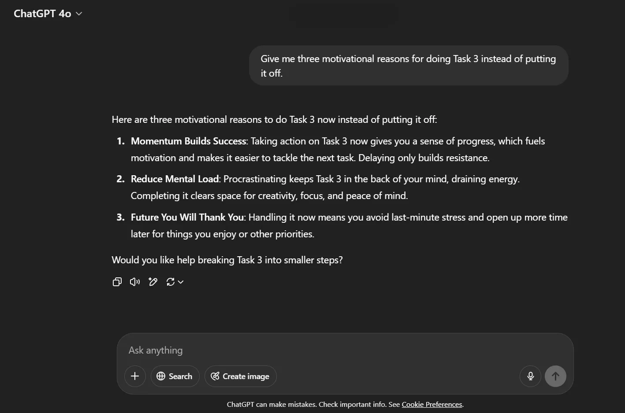The height and width of the screenshot is (413, 625).
Task: Focus the Ask anything input field
Action: pos(309,350)
